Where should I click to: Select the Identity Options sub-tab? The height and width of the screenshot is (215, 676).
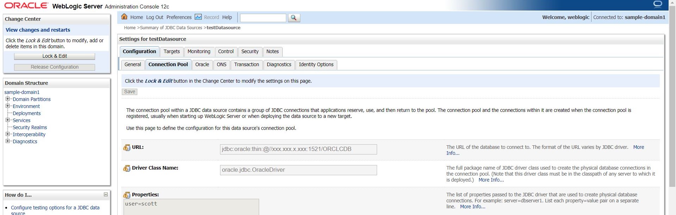(x=316, y=64)
